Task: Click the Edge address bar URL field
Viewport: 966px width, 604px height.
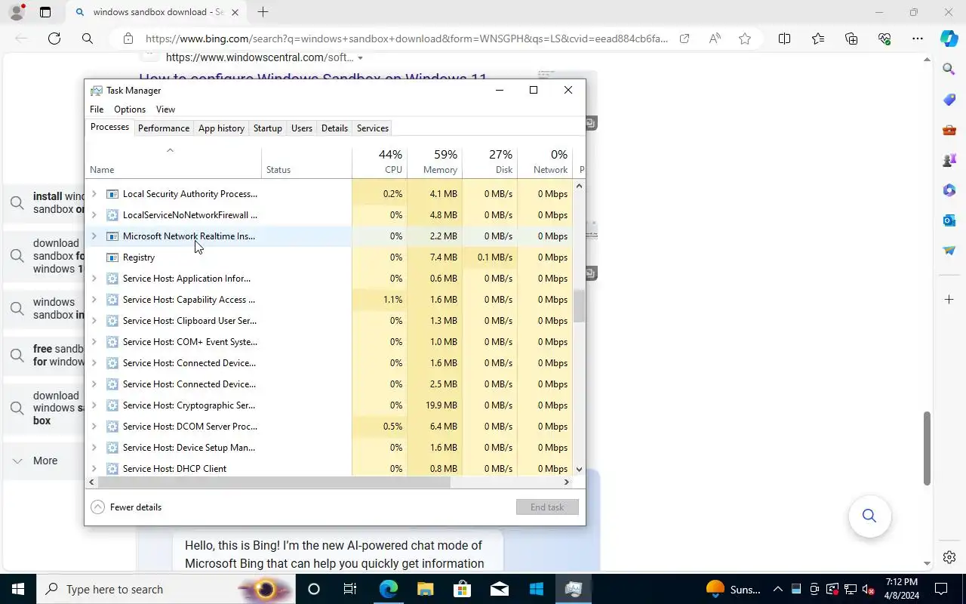Action: tap(406, 39)
